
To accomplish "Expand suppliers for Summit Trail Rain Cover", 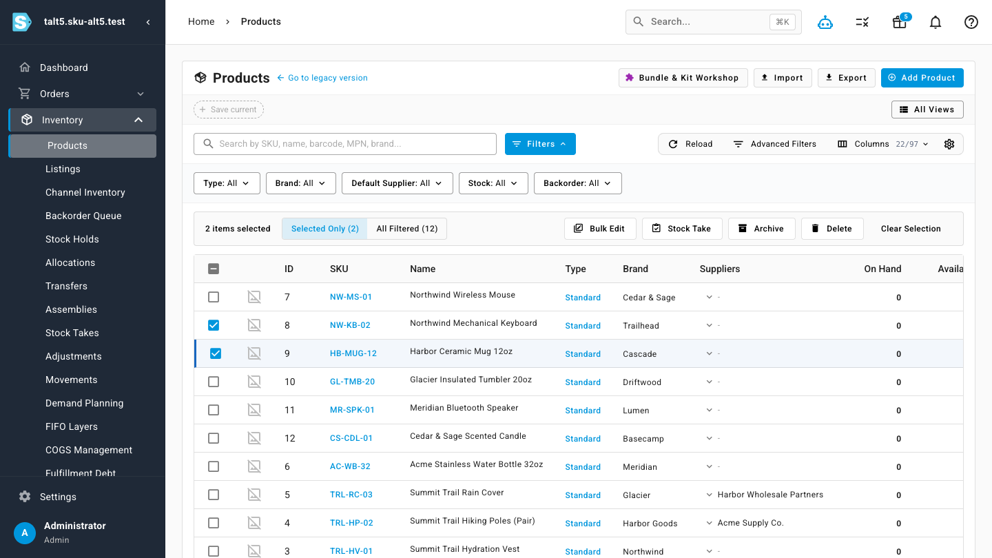I will [x=709, y=495].
